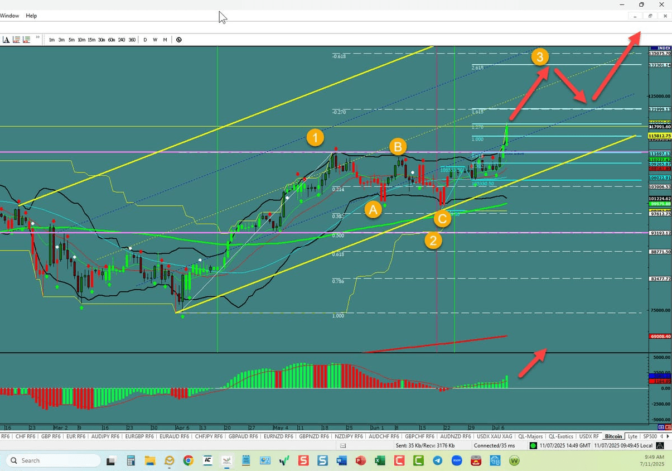Expand the toolbar overflow chevron
The height and width of the screenshot is (471, 672).
pyautogui.click(x=37, y=37)
